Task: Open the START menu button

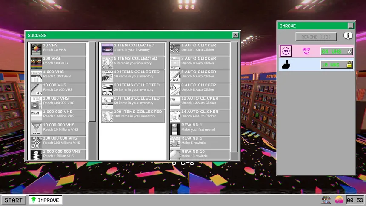Action: click(14, 200)
